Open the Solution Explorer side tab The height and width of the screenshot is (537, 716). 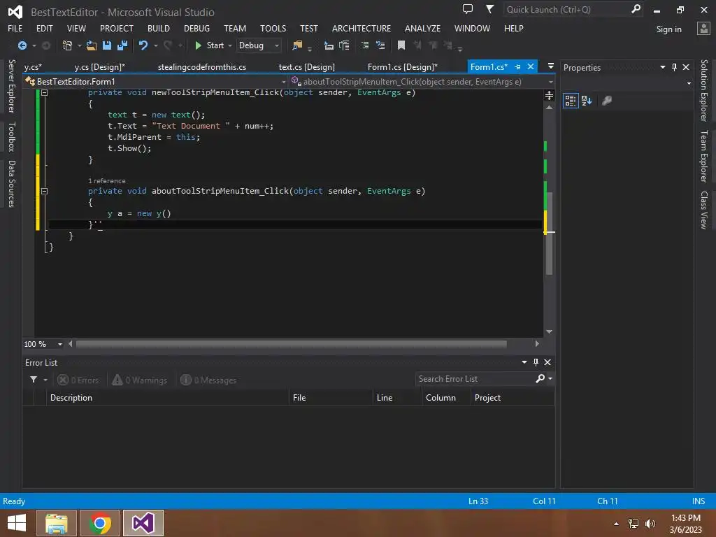704,90
